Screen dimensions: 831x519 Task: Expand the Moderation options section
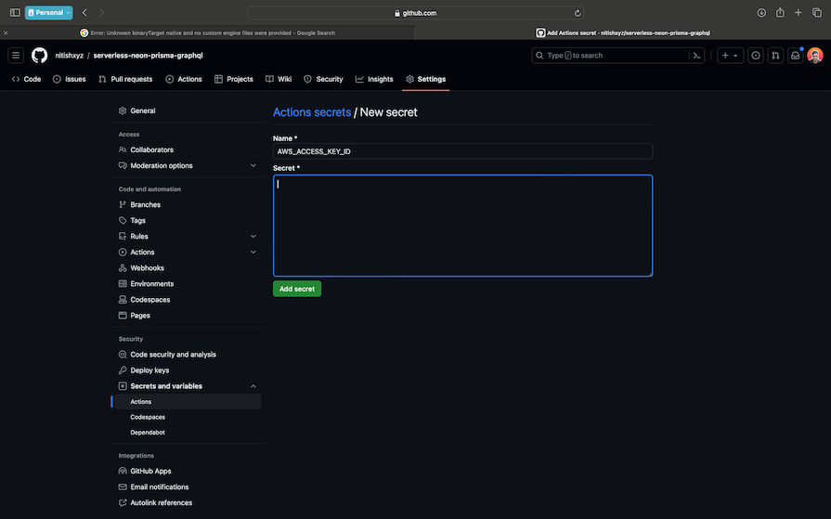click(253, 165)
